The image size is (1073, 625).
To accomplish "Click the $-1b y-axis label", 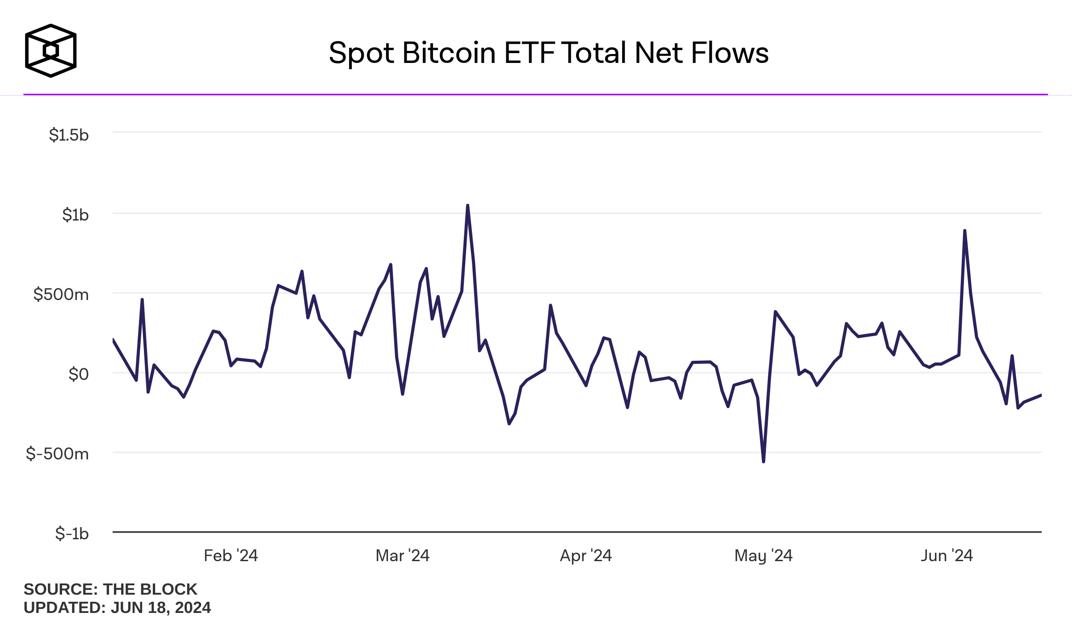I will (72, 534).
